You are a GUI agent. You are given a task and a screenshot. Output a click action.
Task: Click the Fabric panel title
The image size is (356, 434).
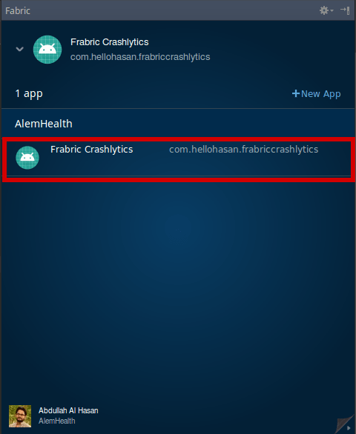(x=18, y=11)
